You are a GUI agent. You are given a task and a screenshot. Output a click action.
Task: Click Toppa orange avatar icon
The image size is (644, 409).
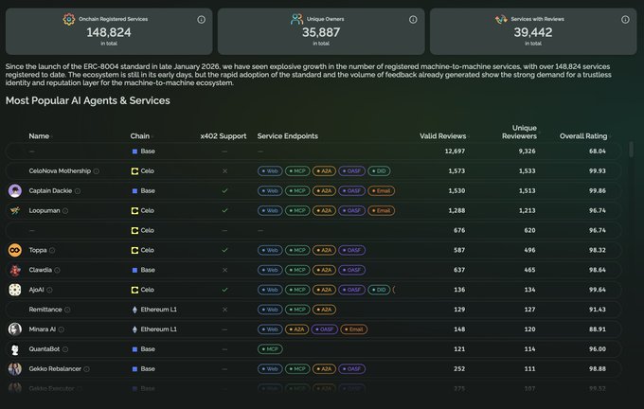coord(15,250)
